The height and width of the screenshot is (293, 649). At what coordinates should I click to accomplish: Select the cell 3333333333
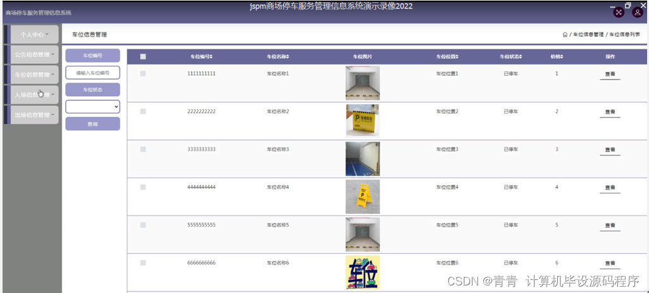[201, 149]
